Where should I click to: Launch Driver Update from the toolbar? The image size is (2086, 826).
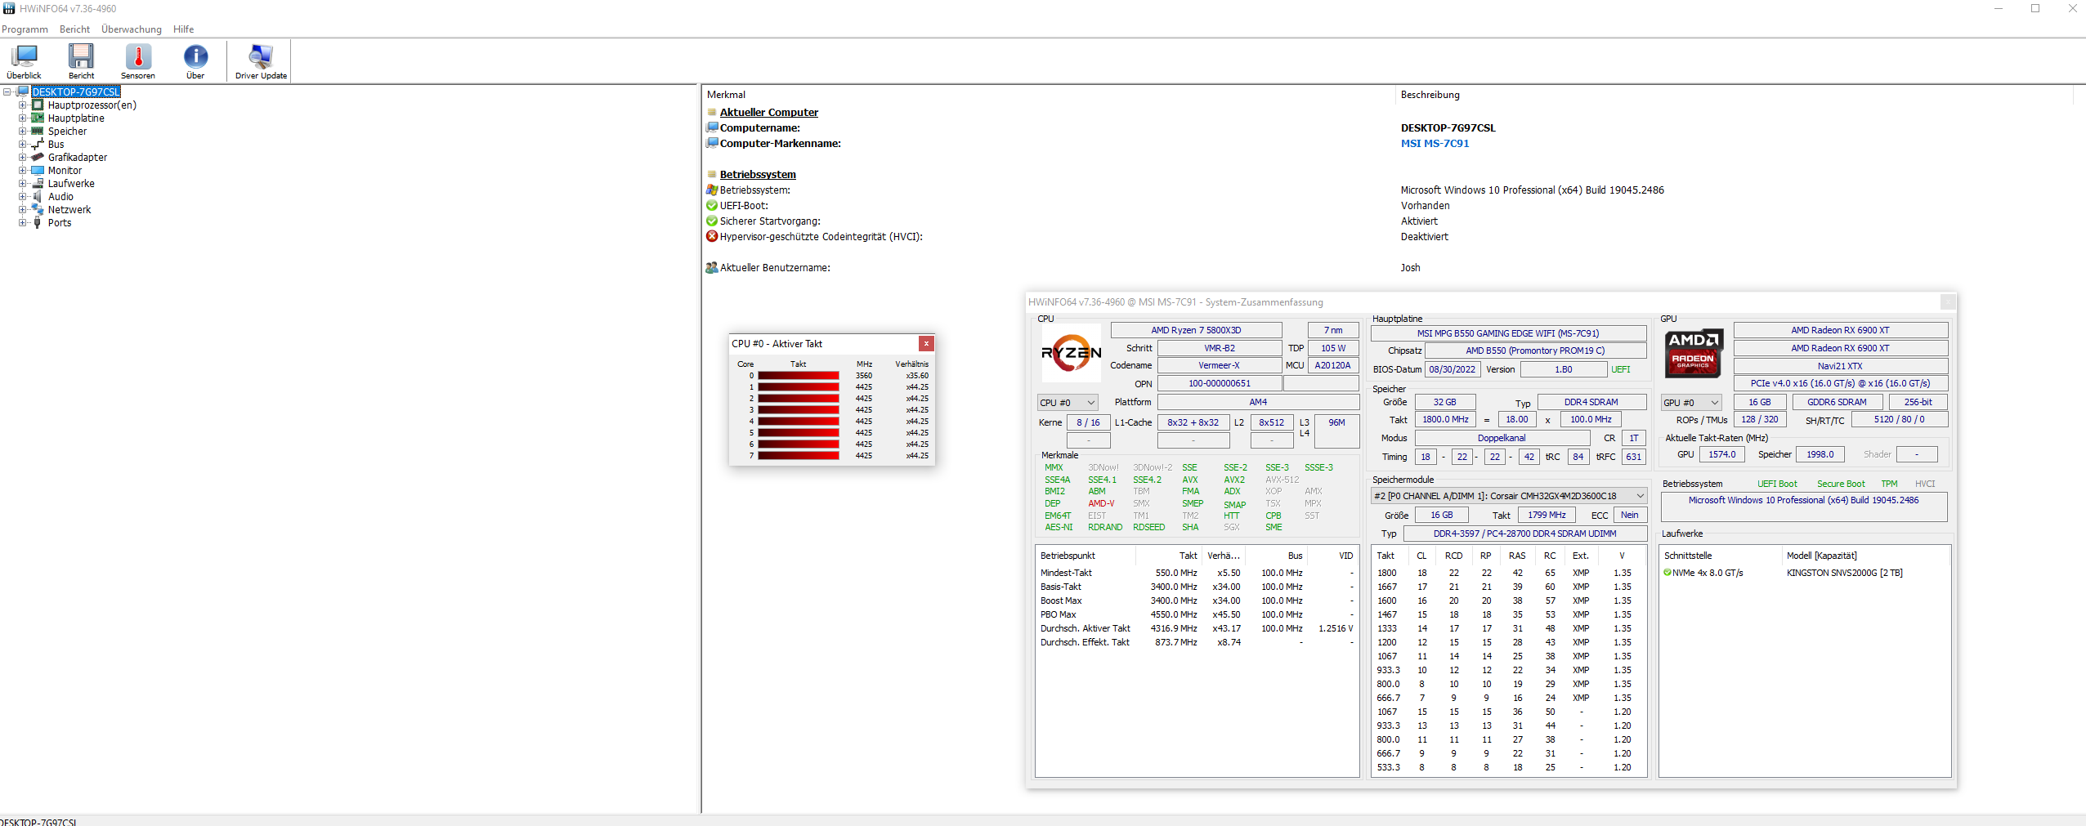pyautogui.click(x=261, y=61)
